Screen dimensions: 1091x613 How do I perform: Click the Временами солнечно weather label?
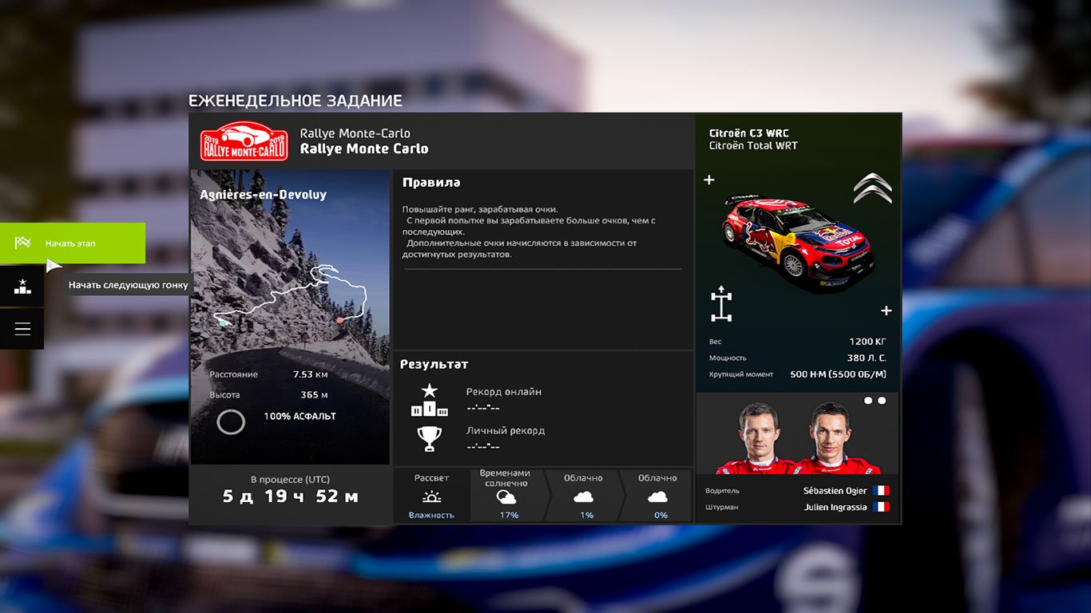point(506,478)
